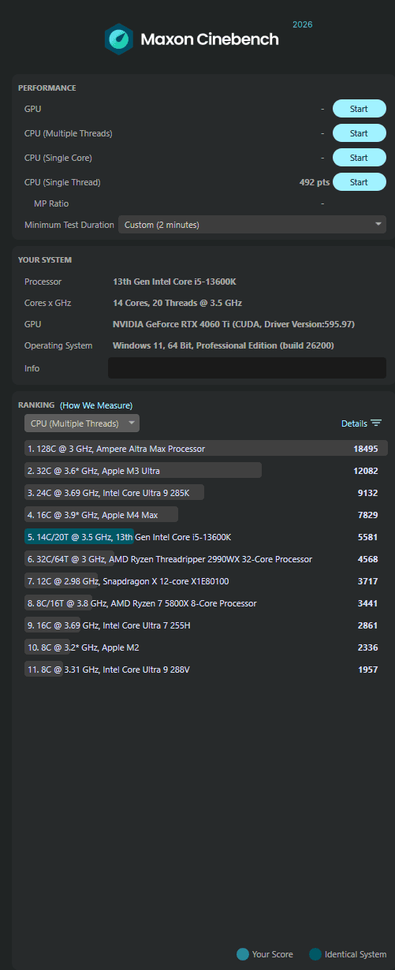The height and width of the screenshot is (970, 395).
Task: Select the Ampere Altra Max Processor ranking row
Action: tap(205, 449)
